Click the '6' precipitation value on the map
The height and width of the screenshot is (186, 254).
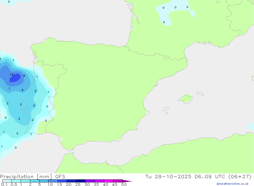pyautogui.click(x=22, y=90)
